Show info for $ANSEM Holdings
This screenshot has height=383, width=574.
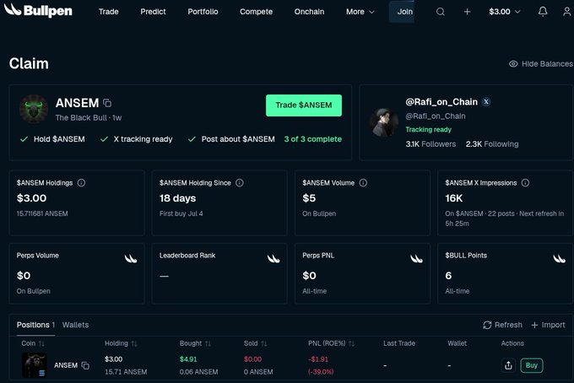coord(81,182)
